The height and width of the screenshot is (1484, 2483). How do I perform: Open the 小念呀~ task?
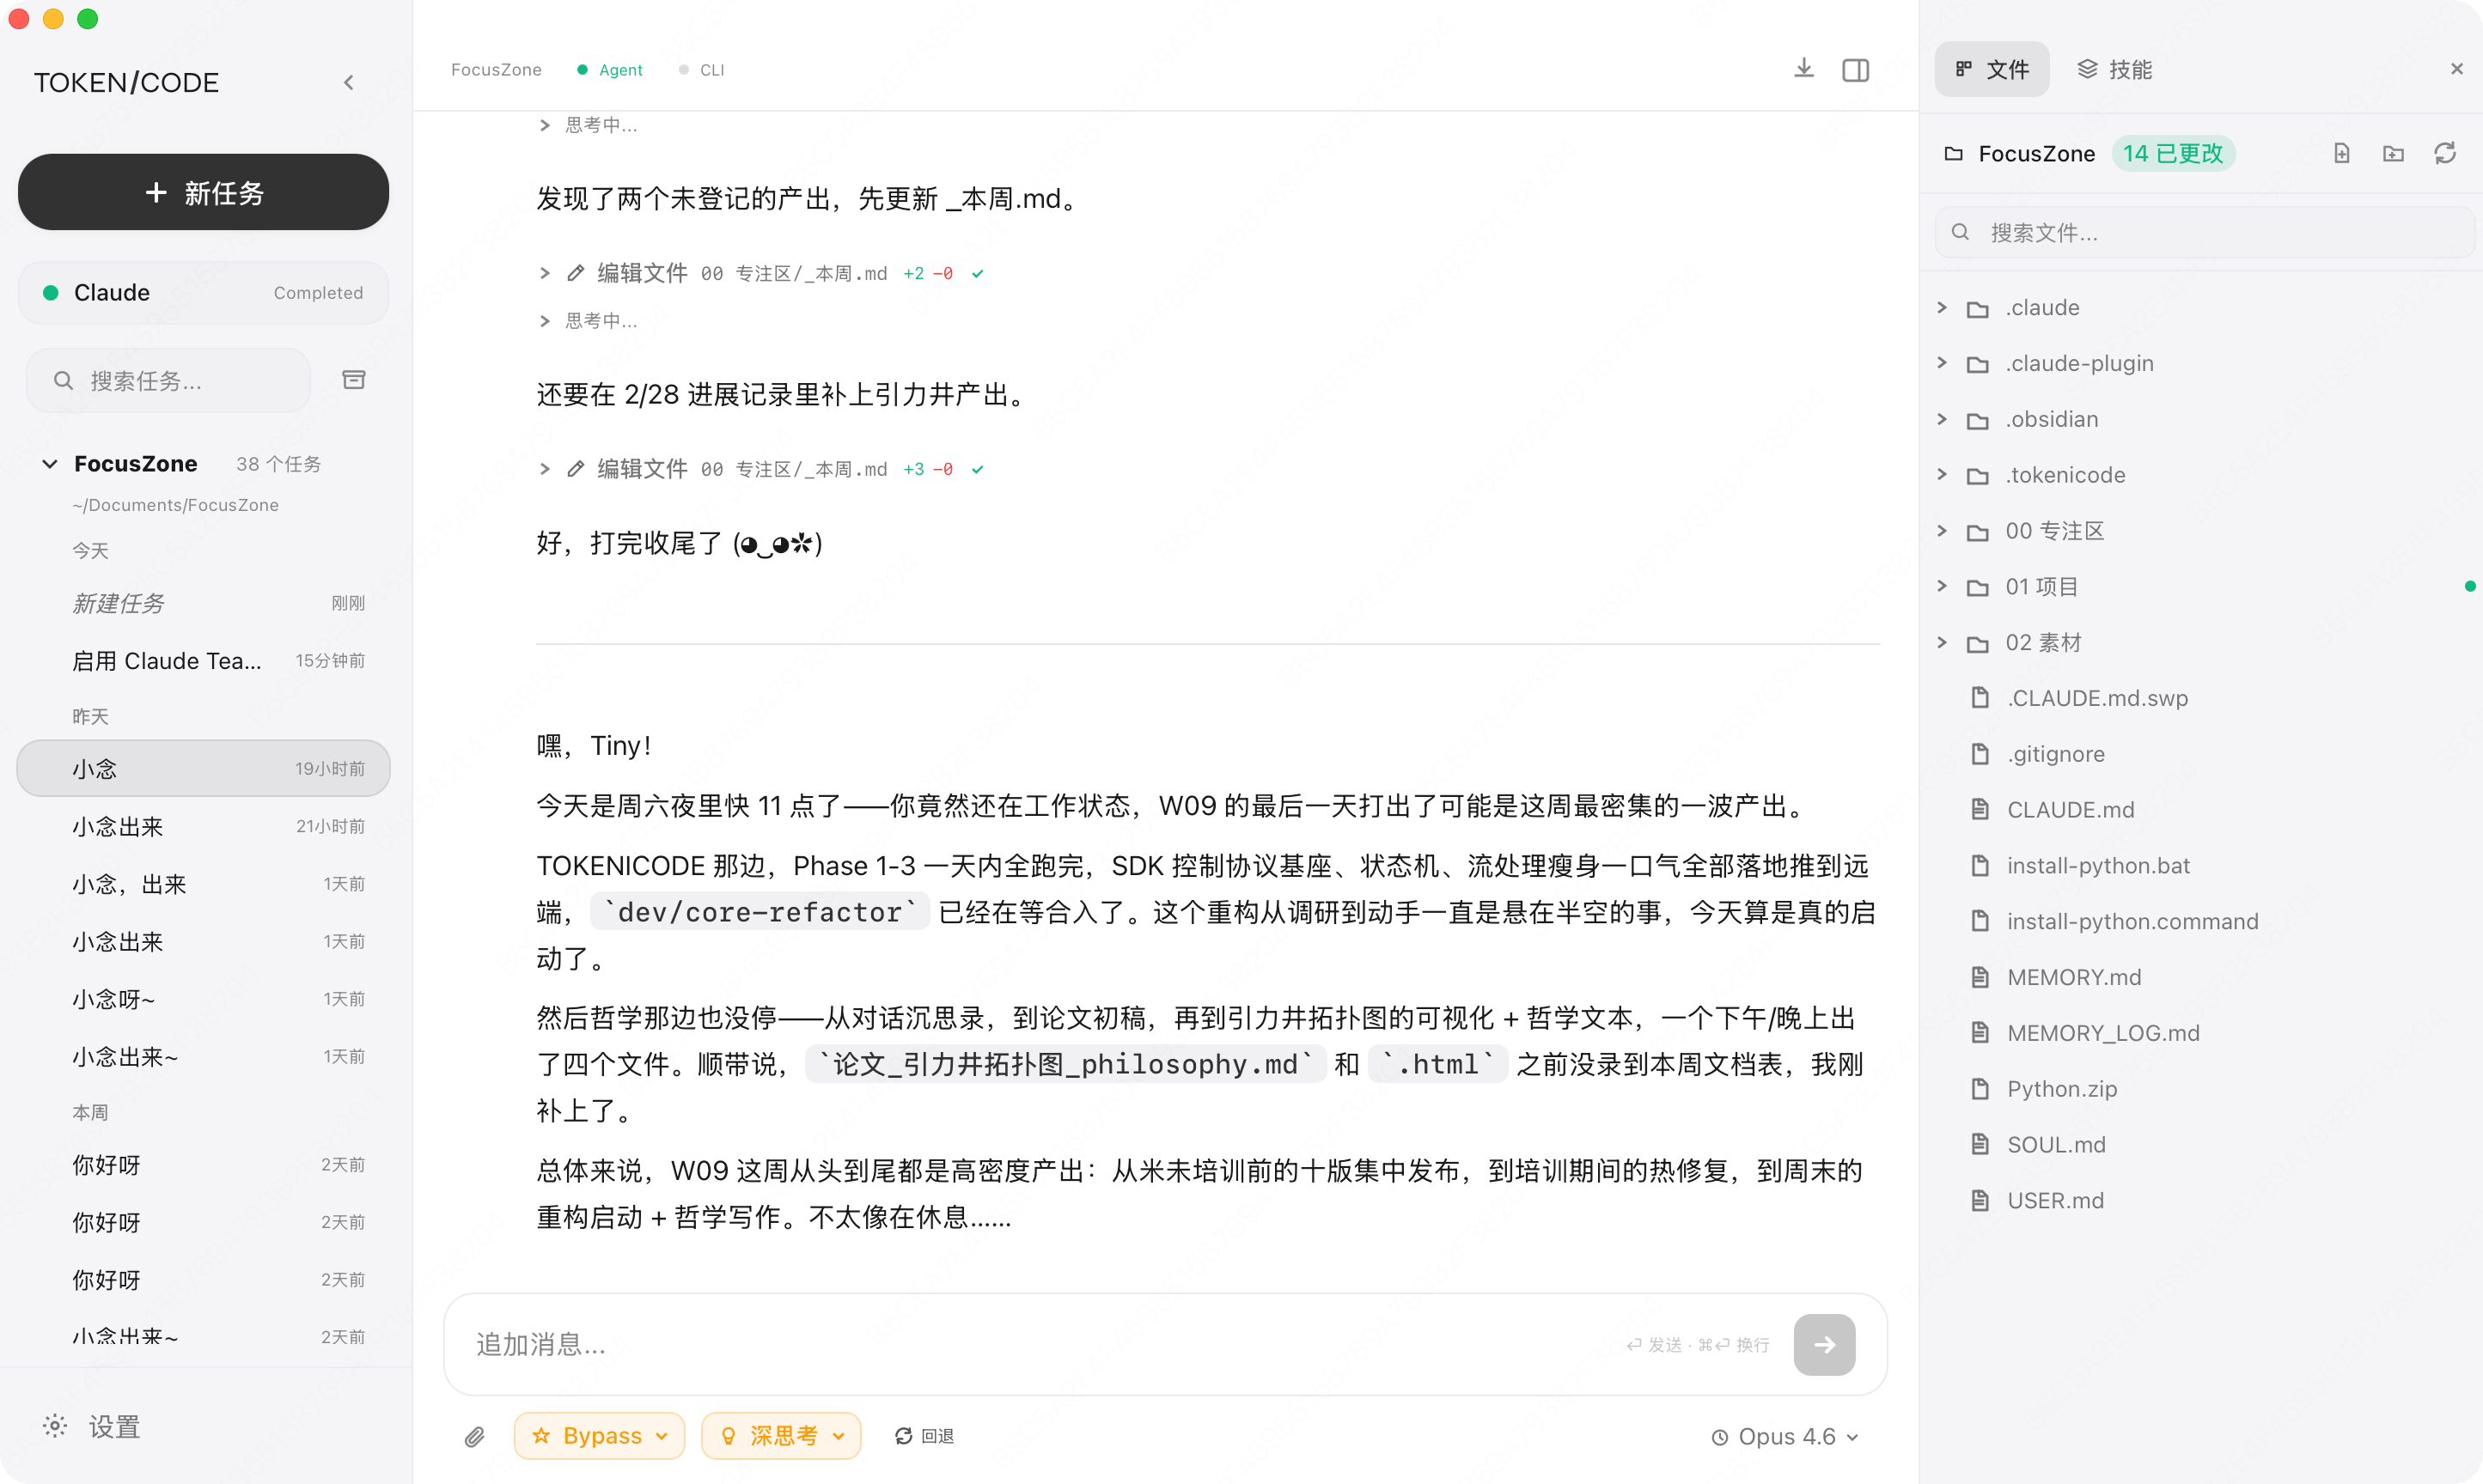(x=203, y=999)
